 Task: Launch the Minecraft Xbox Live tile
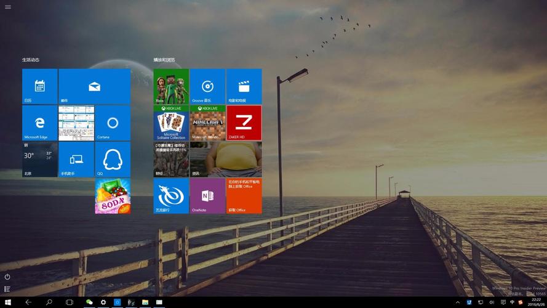click(207, 123)
